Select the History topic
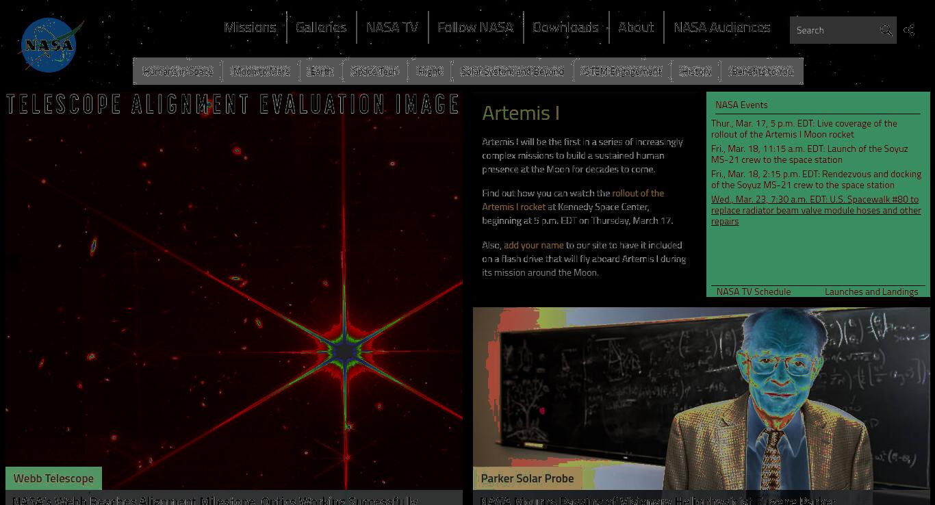Viewport: 935px width, 505px height. [x=695, y=71]
